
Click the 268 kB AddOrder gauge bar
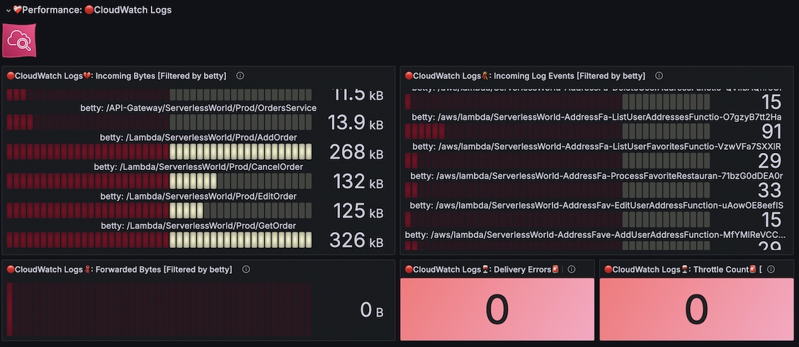point(159,152)
